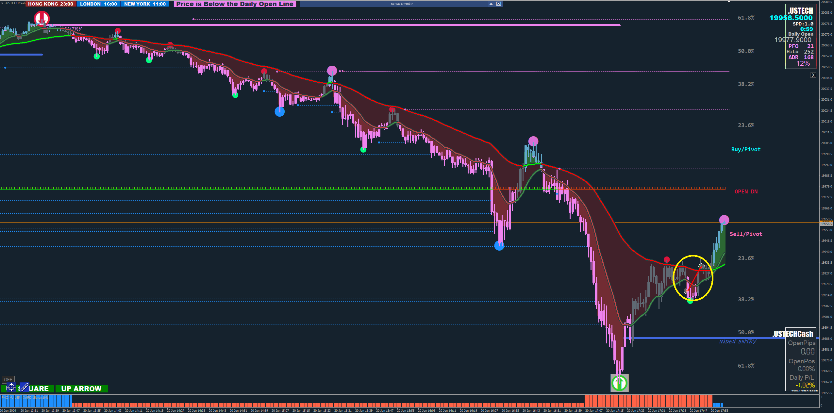Image resolution: width=834 pixels, height=413 pixels.
Task: Click the Buy/Pivot label
Action: [x=746, y=149]
